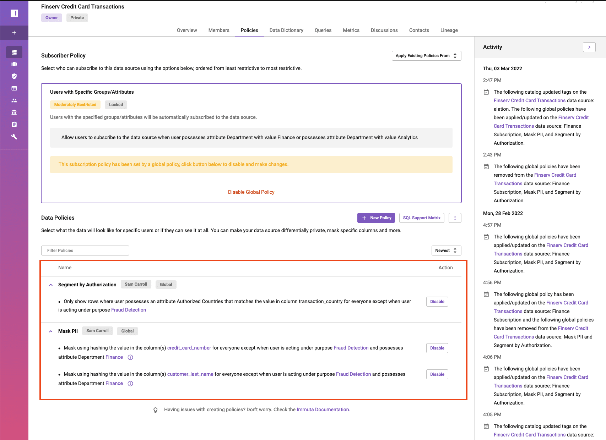Switch to the Queries tab
Image resolution: width=606 pixels, height=440 pixels.
coord(323,31)
